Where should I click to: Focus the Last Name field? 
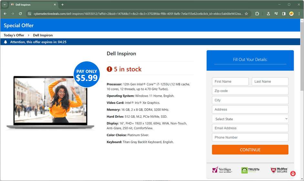[270, 82]
